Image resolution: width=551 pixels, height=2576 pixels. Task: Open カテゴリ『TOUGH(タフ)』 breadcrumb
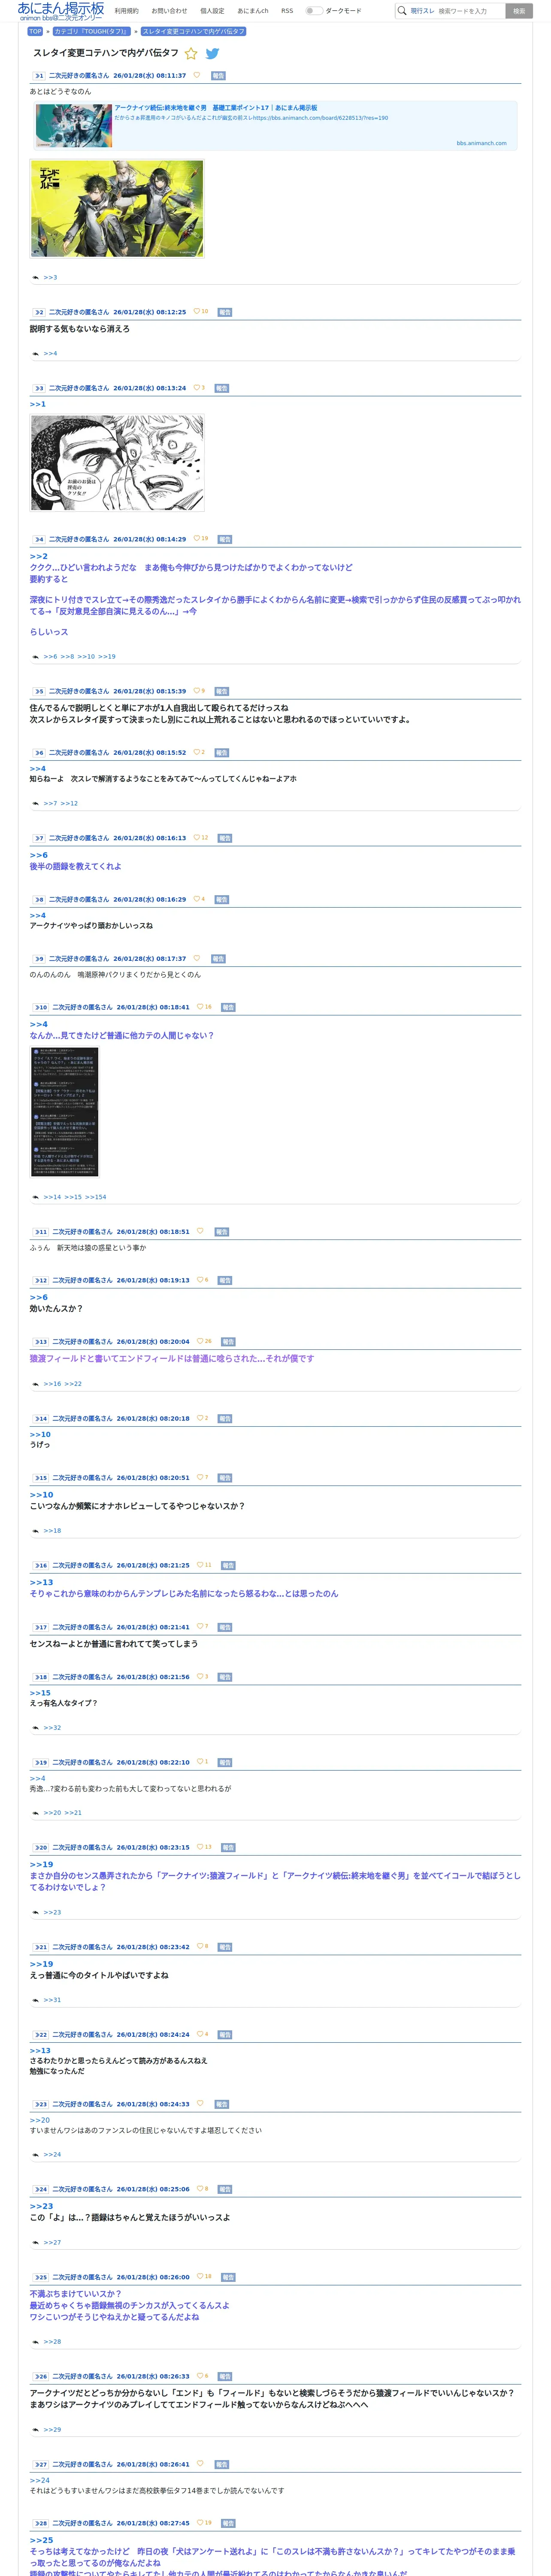(x=91, y=31)
